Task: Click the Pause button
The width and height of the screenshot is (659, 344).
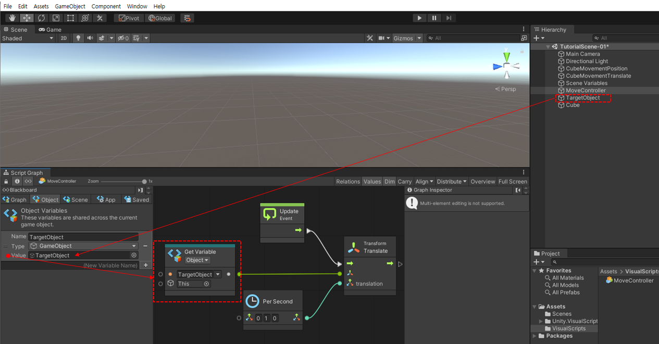Action: tap(434, 18)
